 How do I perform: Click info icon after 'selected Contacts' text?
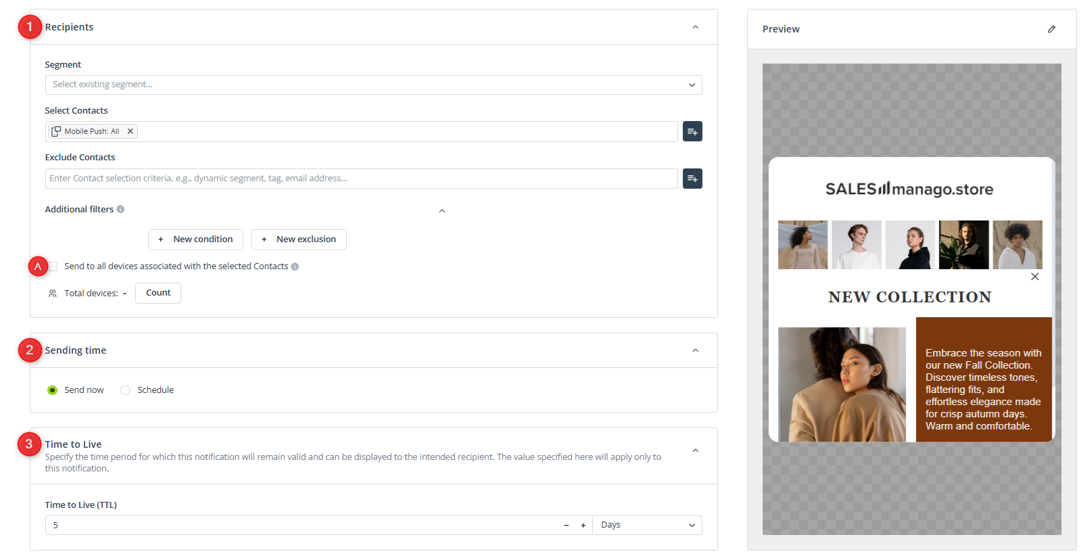[295, 266]
